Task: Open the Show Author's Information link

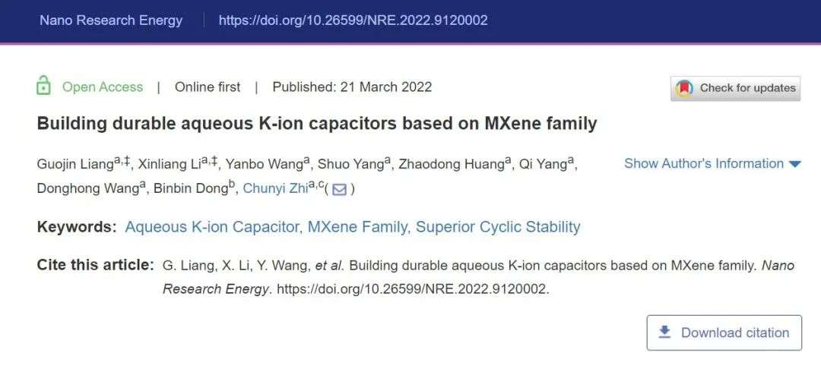Action: pyautogui.click(x=704, y=164)
